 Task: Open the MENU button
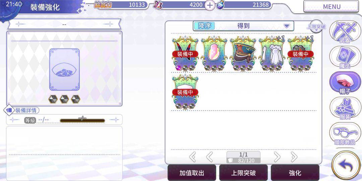(331, 6)
